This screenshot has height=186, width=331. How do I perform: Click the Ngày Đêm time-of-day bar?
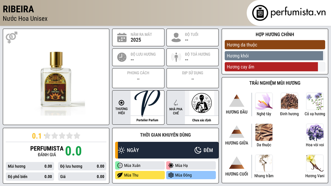167,150
